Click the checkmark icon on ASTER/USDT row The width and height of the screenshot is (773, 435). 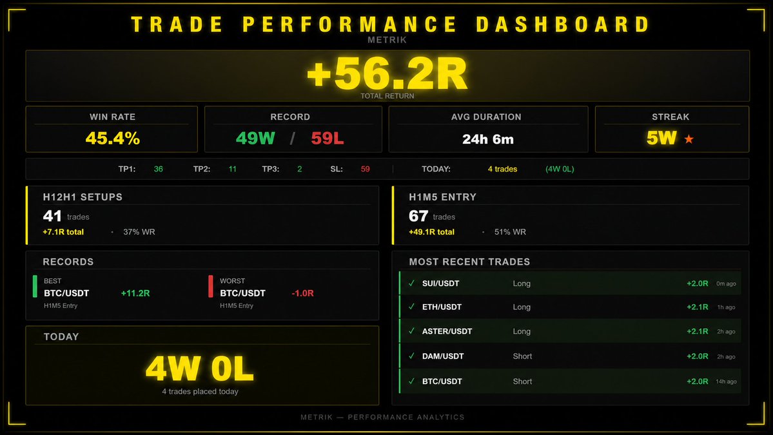pos(411,331)
